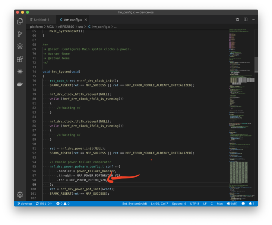
Task: Open the Docker view
Action: (x=20, y=84)
